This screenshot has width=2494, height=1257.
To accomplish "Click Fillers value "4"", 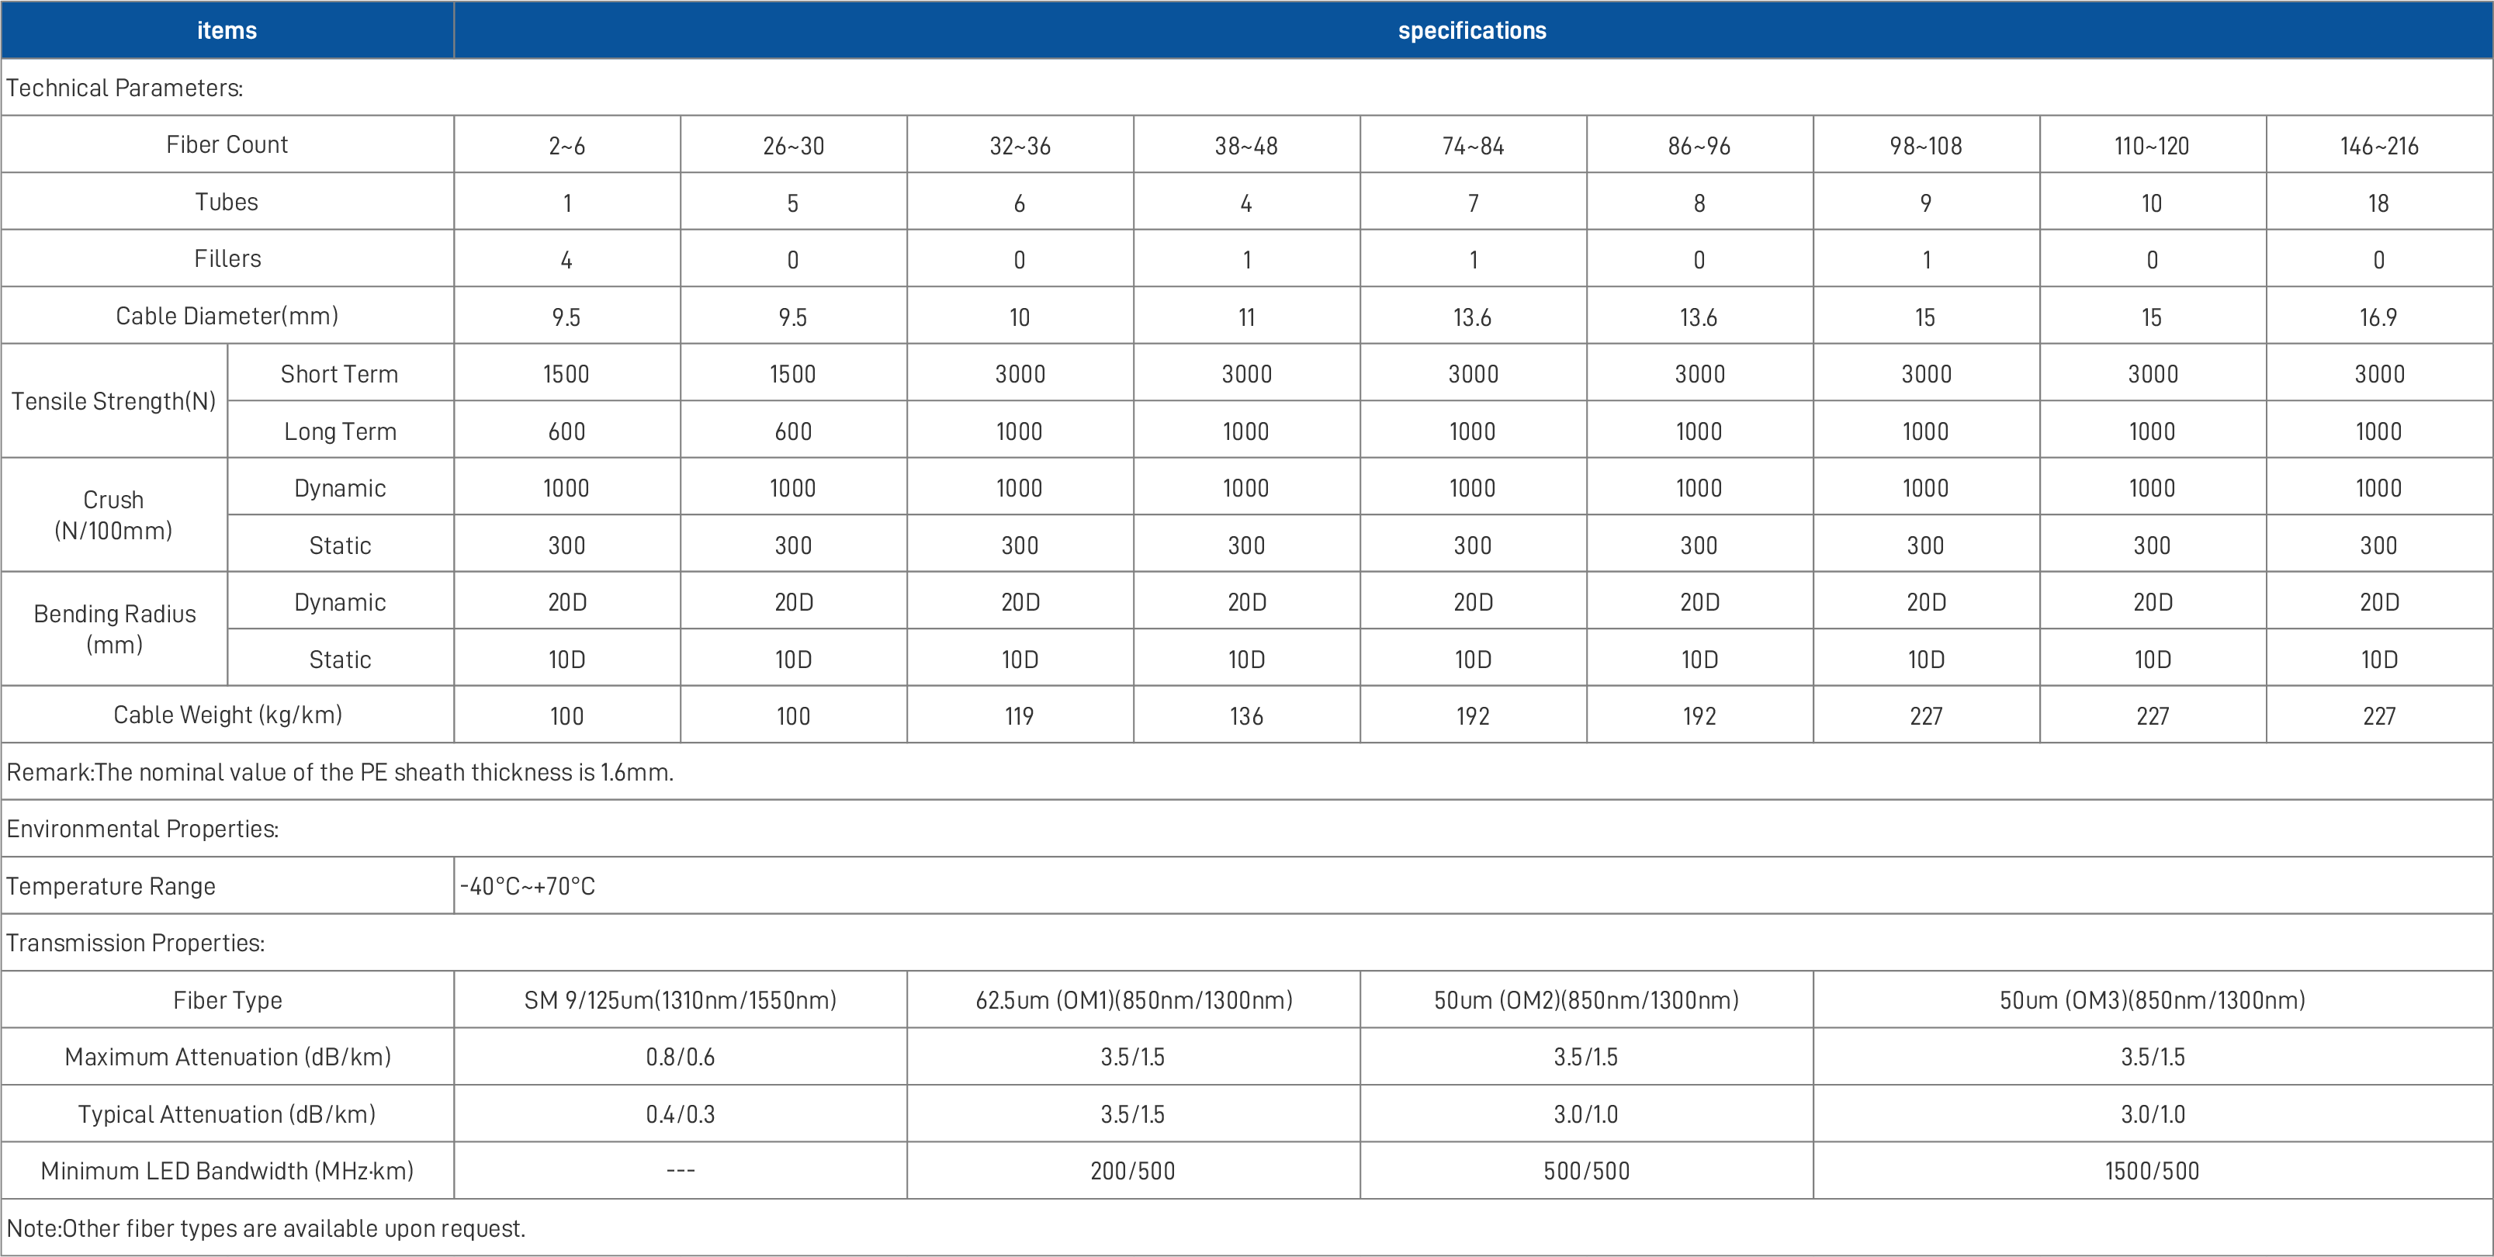I will [x=566, y=259].
